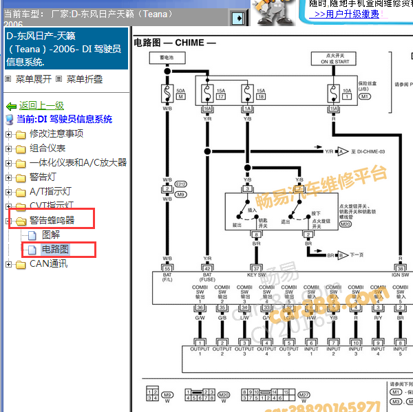Click the D-东风日产-天籁 blue header panel
The image size is (413, 412).
66,49
